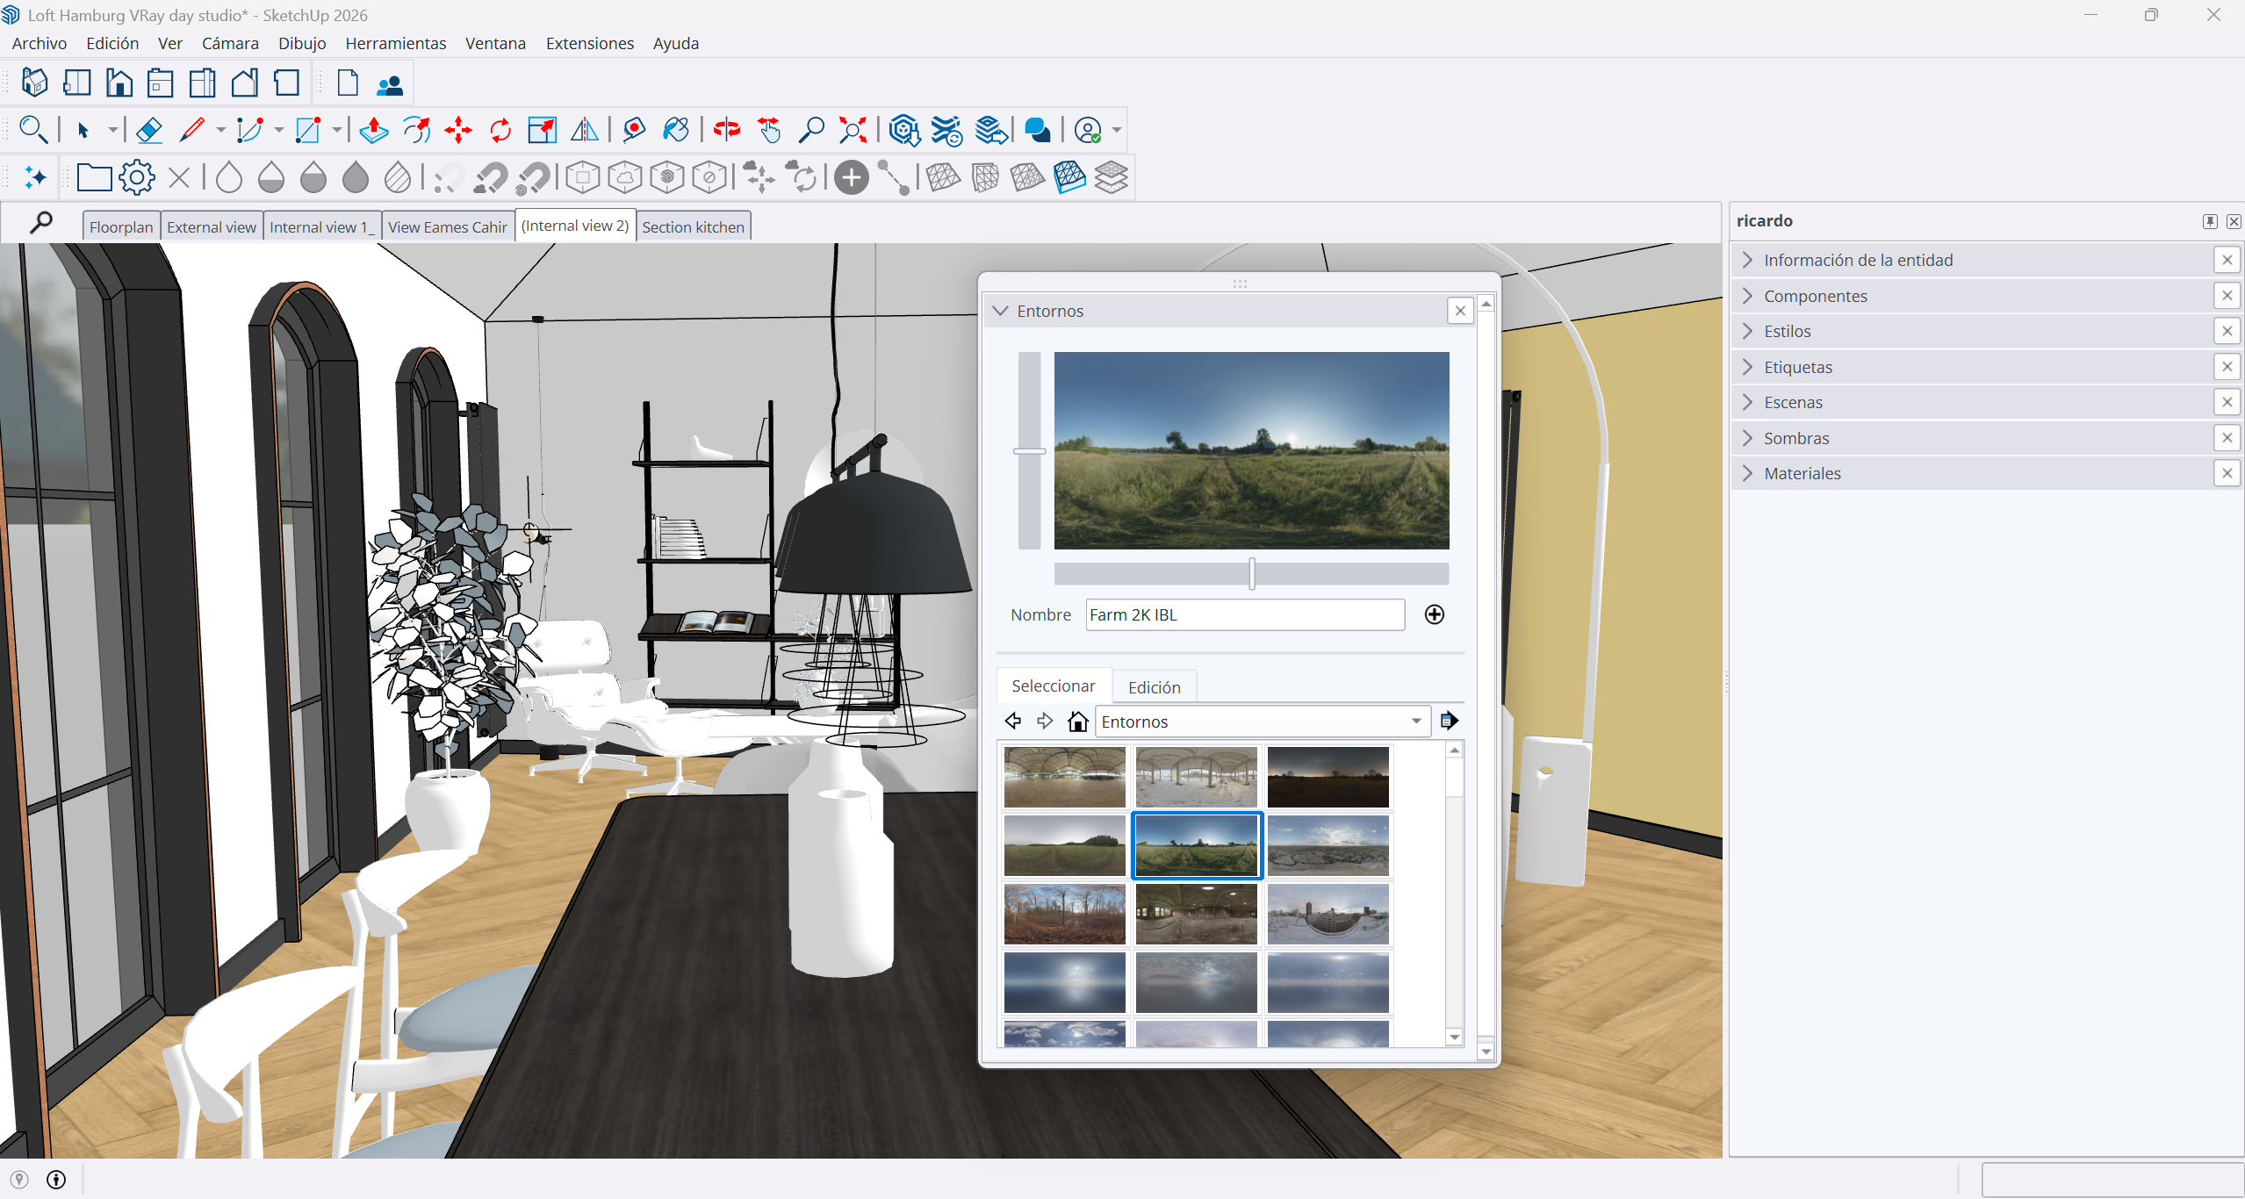Choose the Rotate tool
This screenshot has width=2245, height=1199.
(x=500, y=130)
